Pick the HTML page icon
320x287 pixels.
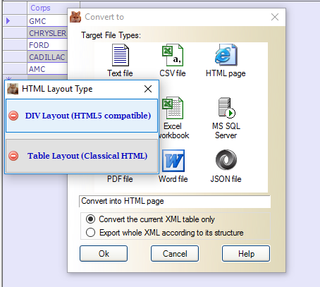(226, 55)
